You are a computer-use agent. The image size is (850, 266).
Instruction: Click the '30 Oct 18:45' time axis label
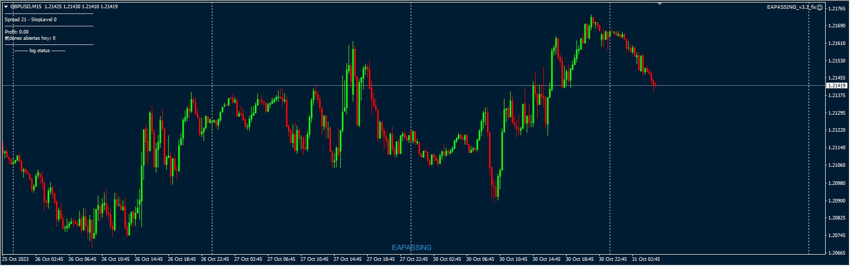pos(579,259)
